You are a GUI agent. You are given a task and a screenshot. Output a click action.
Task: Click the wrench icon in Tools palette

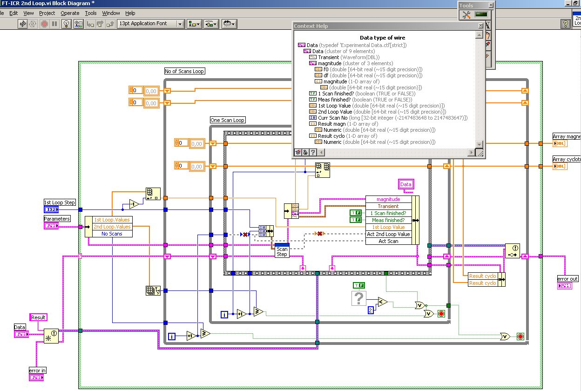tap(466, 15)
